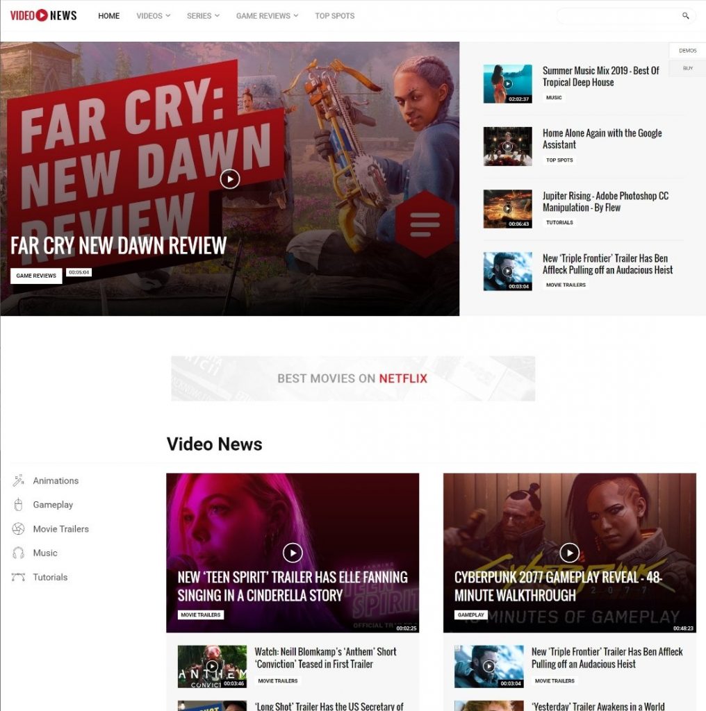Click the Music headphones icon
The width and height of the screenshot is (706, 711).
point(18,553)
